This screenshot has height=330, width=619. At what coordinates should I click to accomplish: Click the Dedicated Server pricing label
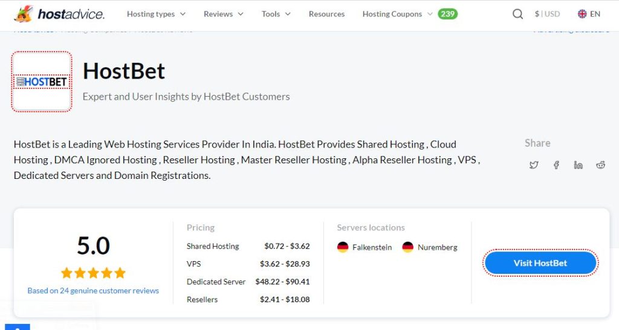click(216, 282)
